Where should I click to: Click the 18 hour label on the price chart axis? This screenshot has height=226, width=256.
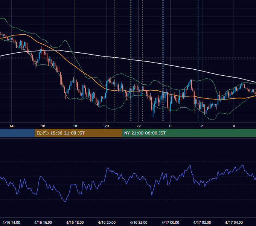click(75, 126)
